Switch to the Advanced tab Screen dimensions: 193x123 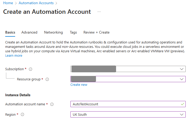coord(29,33)
